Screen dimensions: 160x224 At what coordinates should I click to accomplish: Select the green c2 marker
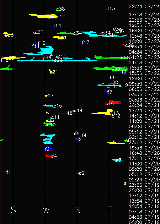79,174
